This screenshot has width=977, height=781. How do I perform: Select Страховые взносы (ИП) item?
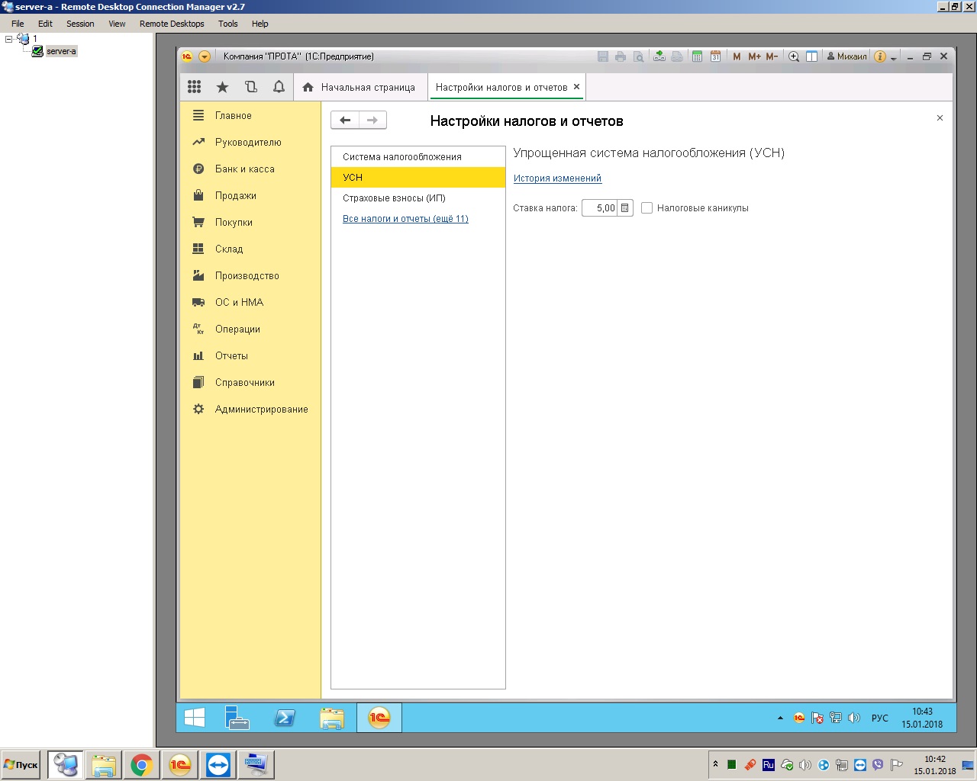pos(418,198)
